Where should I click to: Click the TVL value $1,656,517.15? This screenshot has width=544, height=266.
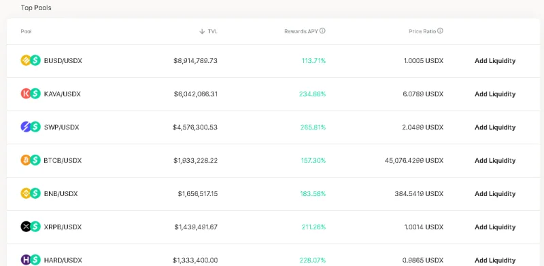[x=198, y=193]
